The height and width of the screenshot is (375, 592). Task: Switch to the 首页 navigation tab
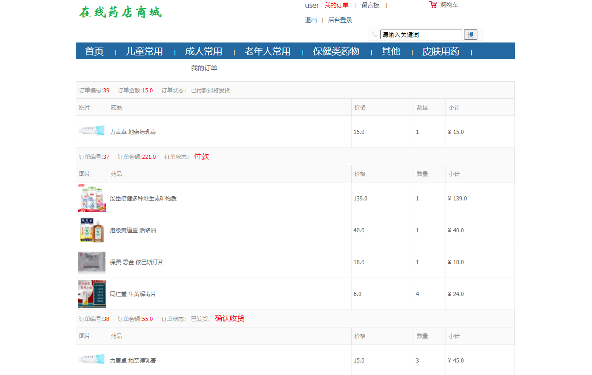tap(93, 51)
